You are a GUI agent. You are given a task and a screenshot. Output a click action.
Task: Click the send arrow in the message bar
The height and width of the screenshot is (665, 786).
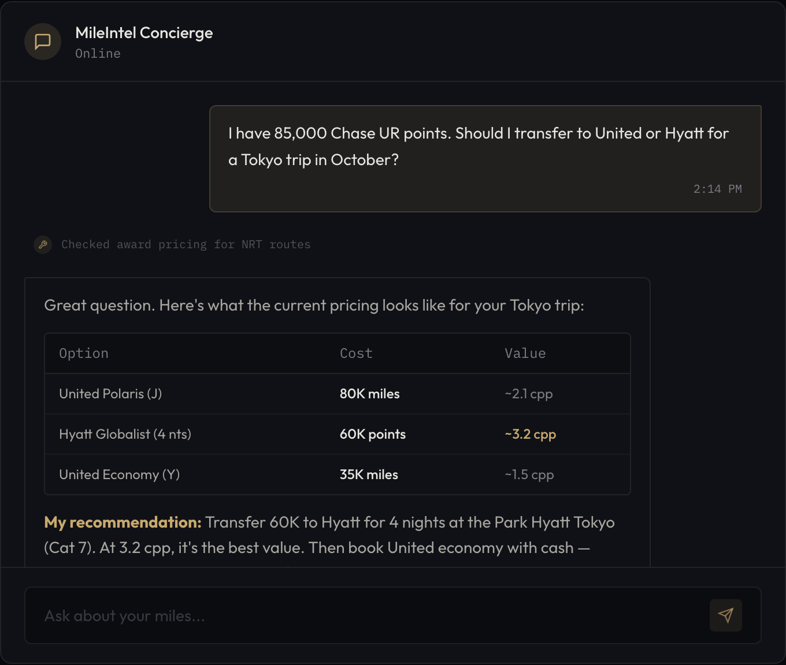click(x=725, y=615)
